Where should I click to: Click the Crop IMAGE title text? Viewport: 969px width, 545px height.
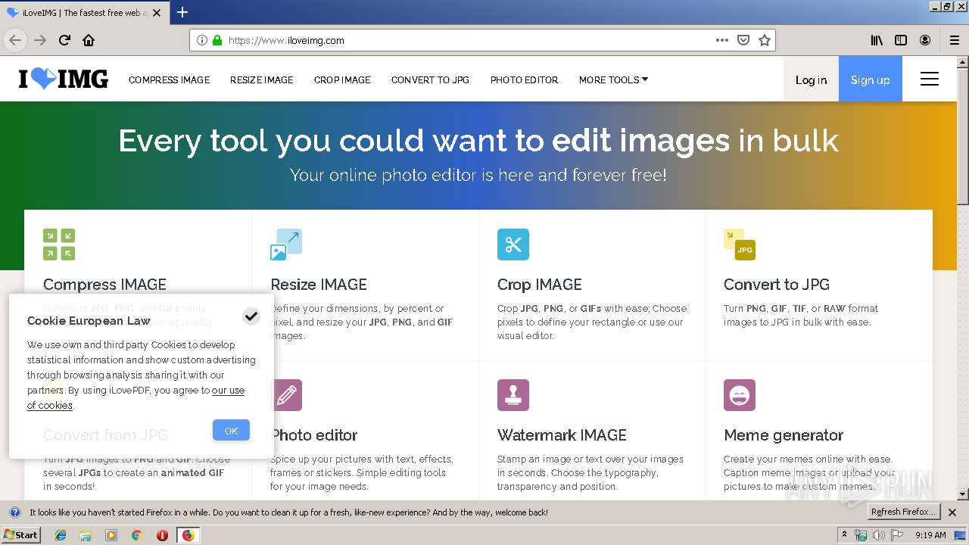(540, 285)
